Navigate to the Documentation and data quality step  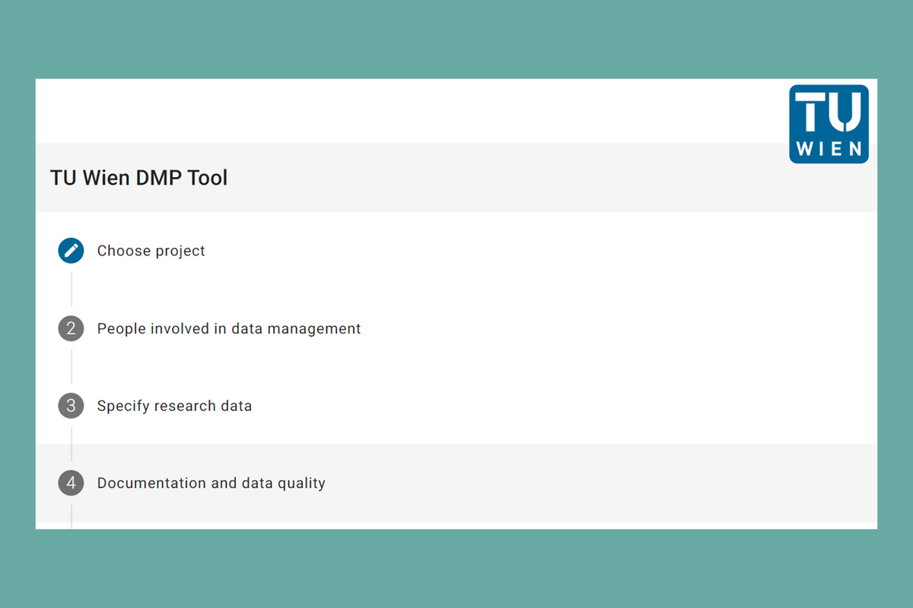(211, 483)
